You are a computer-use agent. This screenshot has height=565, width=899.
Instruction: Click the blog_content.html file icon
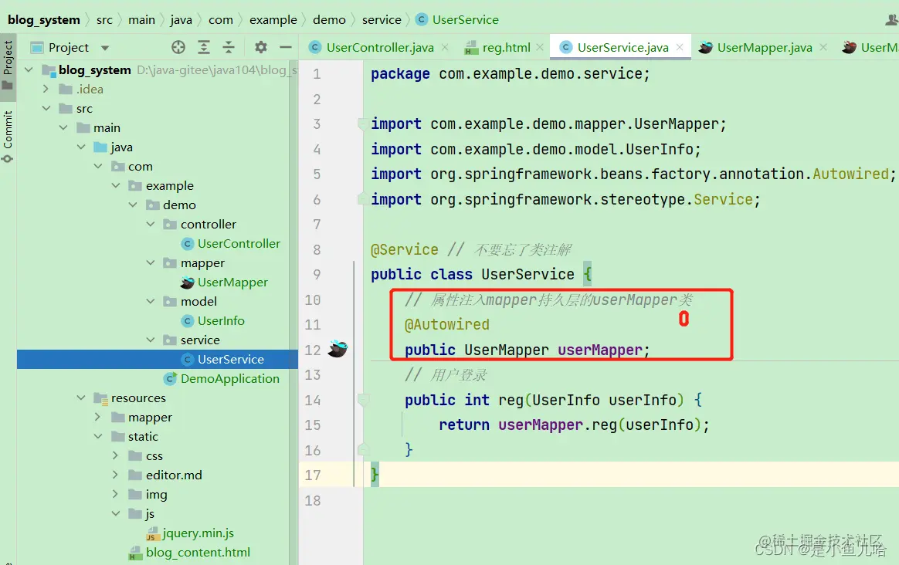[135, 553]
